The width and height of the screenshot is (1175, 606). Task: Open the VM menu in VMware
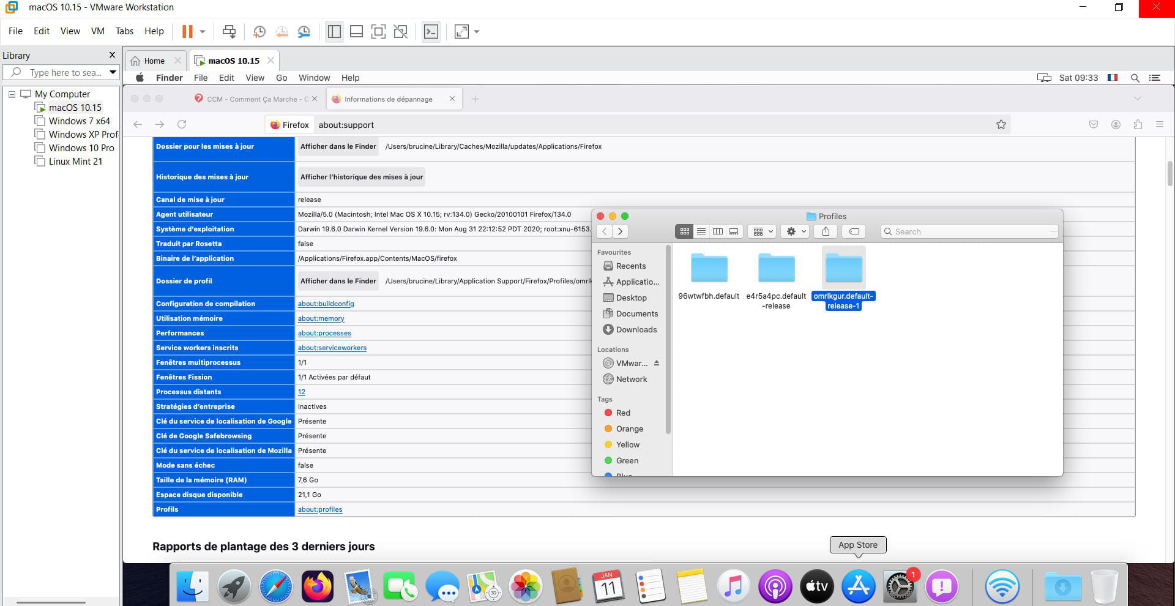[97, 31]
